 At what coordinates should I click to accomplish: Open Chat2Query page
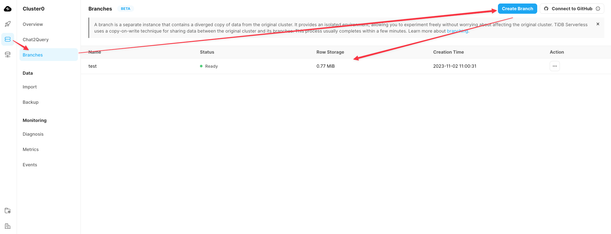pos(35,40)
